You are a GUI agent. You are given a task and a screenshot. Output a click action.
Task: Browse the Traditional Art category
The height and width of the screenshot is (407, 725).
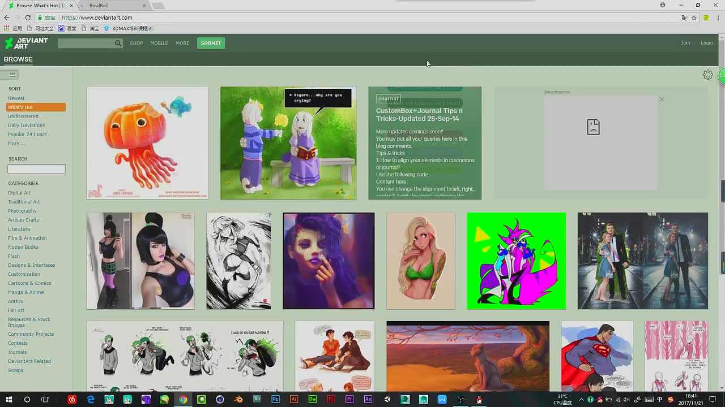tap(24, 202)
